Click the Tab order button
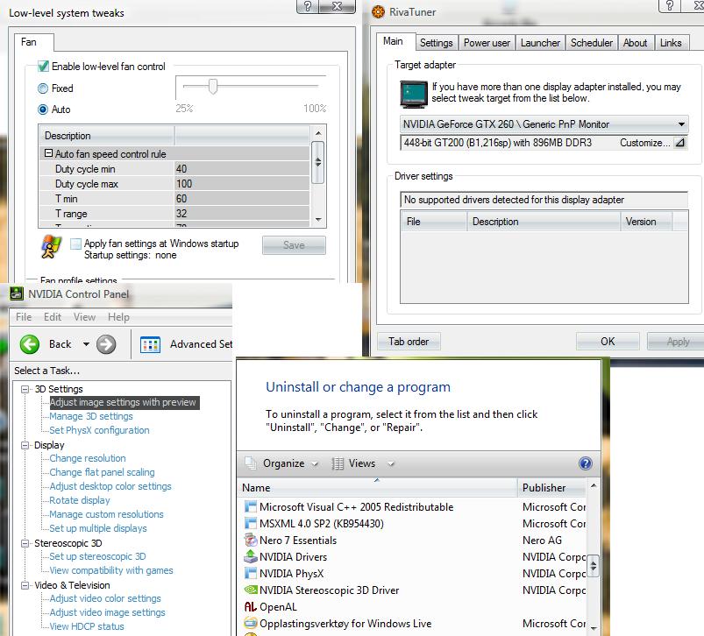 coord(409,342)
